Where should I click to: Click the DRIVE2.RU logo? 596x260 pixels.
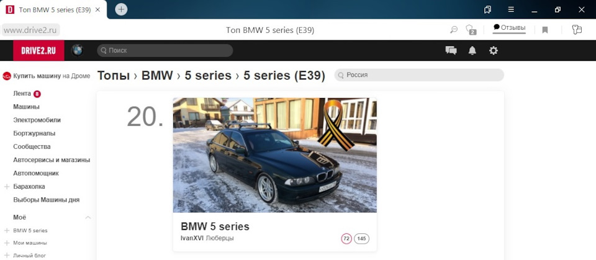[38, 50]
